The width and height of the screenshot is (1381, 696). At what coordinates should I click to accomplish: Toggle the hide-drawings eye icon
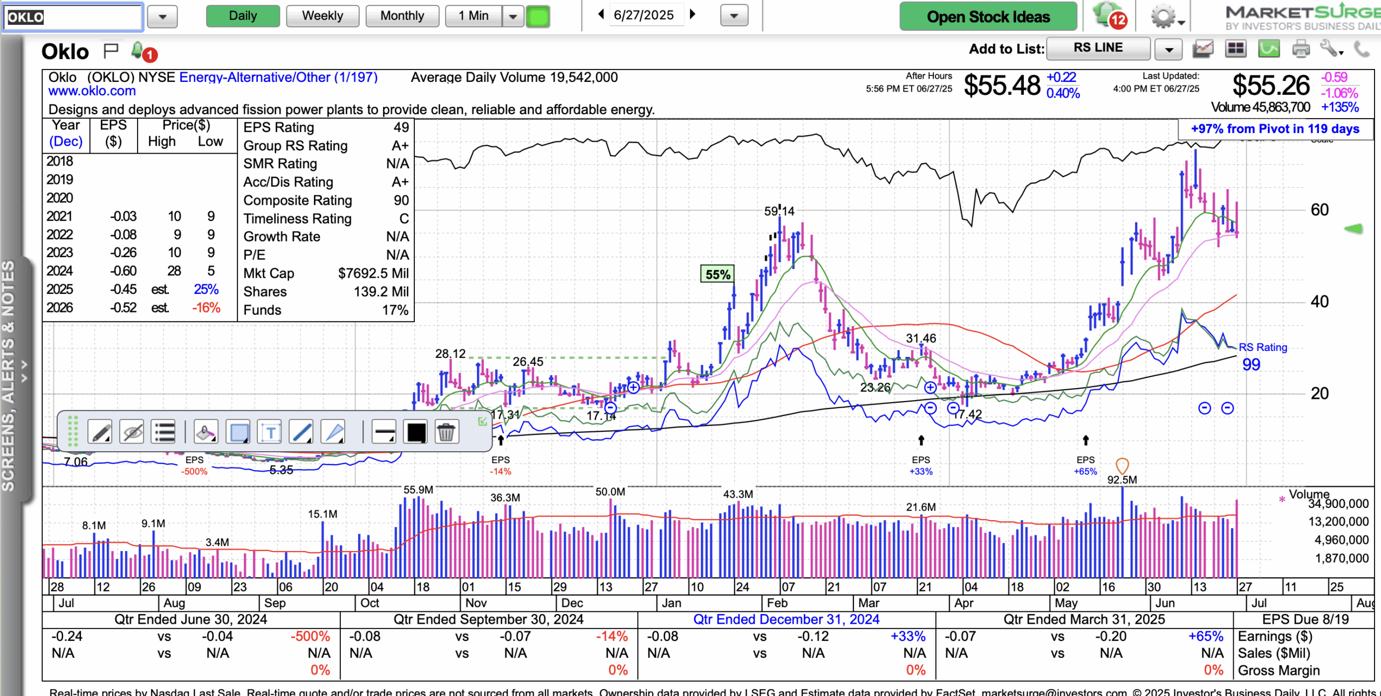pyautogui.click(x=132, y=432)
